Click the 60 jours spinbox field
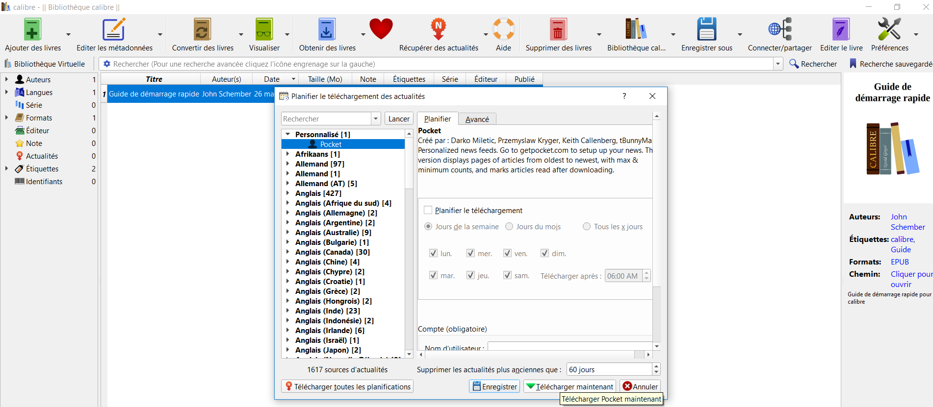The width and height of the screenshot is (933, 407). (x=609, y=369)
